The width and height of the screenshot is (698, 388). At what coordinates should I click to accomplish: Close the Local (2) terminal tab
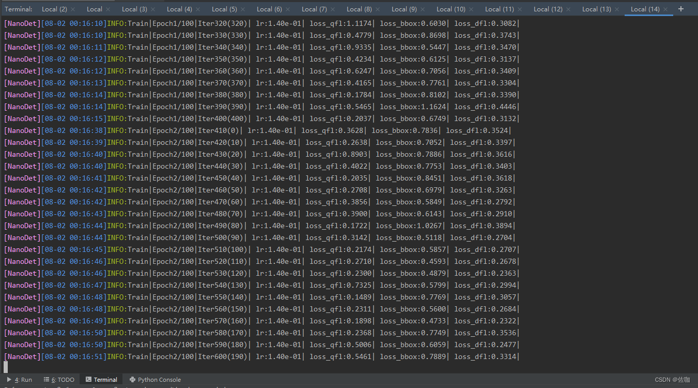tap(73, 9)
